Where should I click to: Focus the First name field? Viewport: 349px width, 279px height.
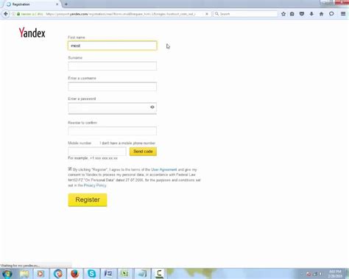(113, 46)
